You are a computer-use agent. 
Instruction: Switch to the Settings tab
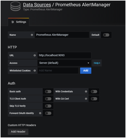tap(19, 22)
